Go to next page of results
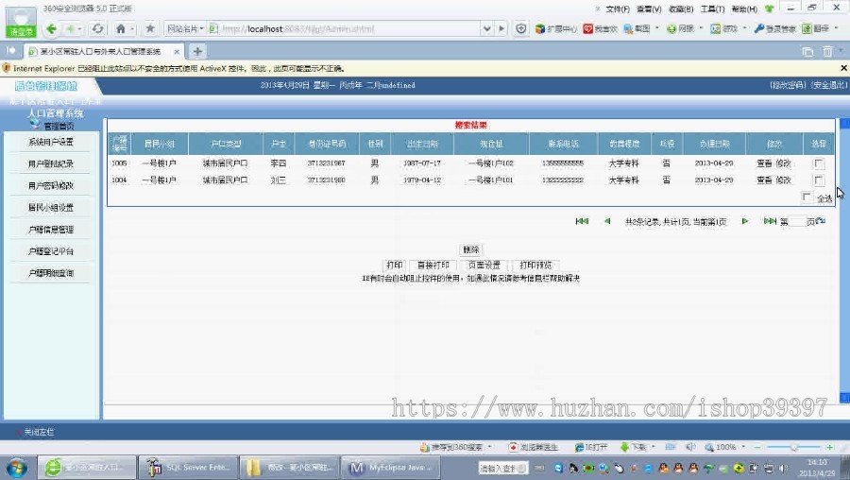The image size is (850, 480). tap(745, 221)
